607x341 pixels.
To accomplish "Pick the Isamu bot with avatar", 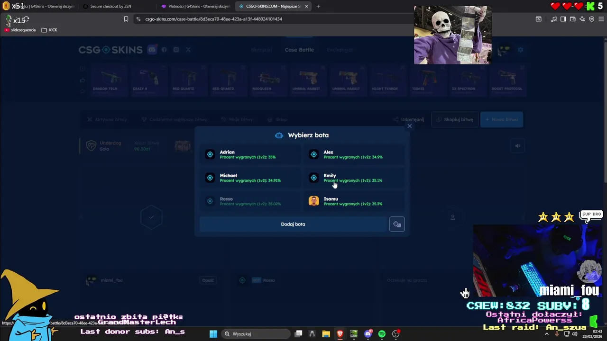I will [354, 201].
